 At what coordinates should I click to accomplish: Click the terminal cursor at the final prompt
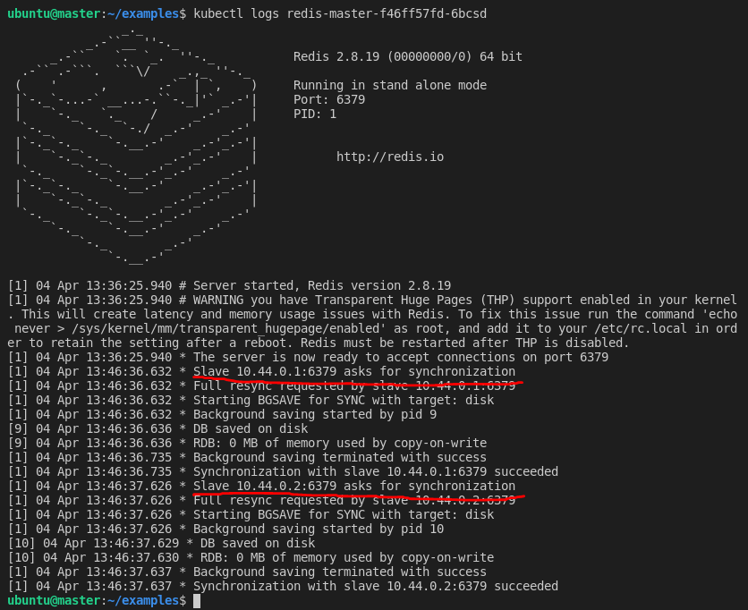click(197, 601)
